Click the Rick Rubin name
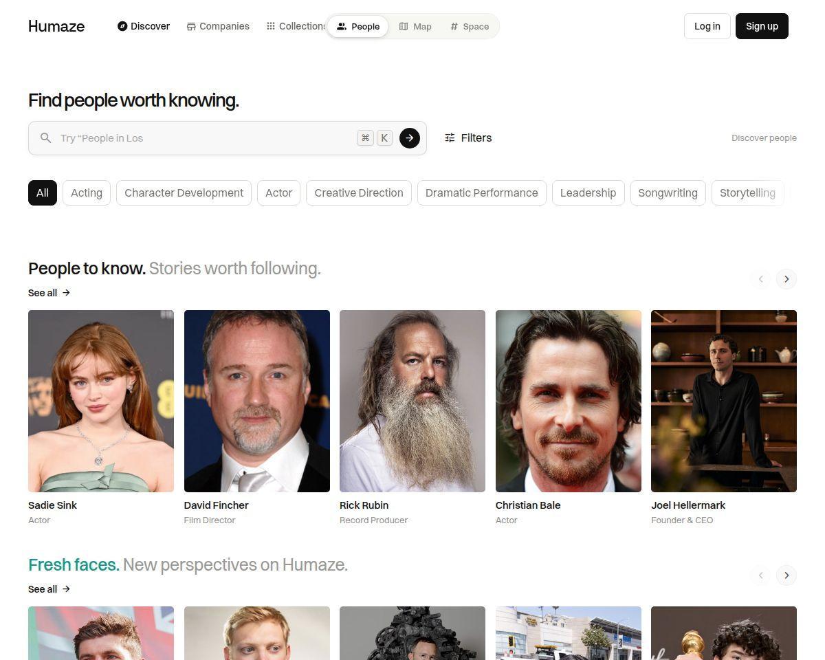825x660 pixels. [364, 505]
